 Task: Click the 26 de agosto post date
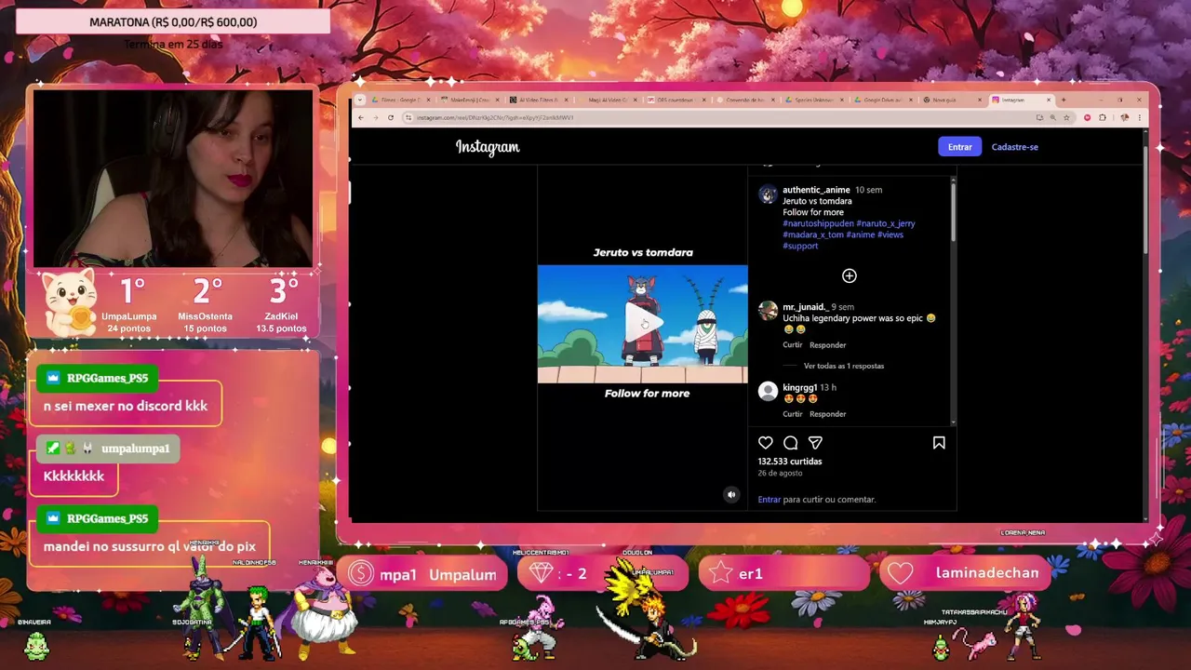click(x=780, y=474)
